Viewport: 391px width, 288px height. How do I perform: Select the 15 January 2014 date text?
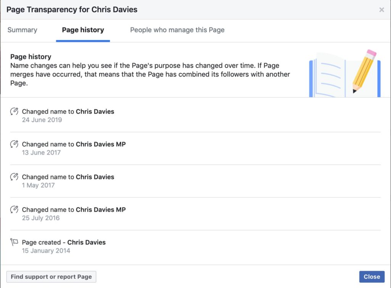point(46,251)
